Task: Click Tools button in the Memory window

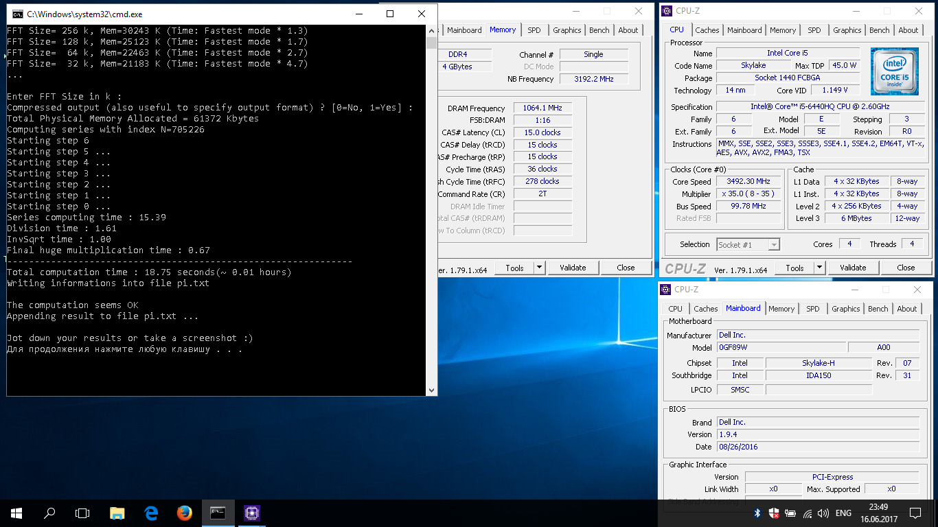Action: click(x=514, y=268)
